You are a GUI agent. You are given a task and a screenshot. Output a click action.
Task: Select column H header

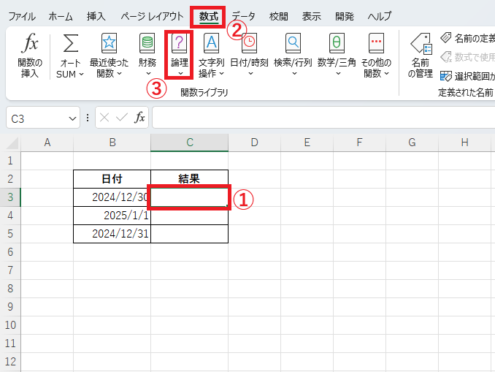(464, 143)
